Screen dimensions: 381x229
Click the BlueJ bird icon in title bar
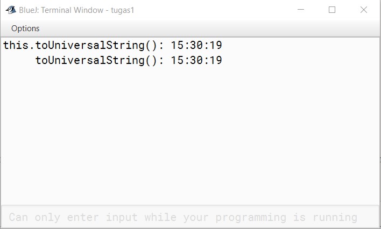point(11,10)
